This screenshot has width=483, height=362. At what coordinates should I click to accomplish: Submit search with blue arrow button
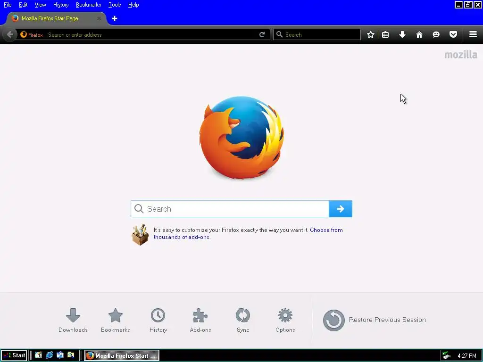point(341,209)
